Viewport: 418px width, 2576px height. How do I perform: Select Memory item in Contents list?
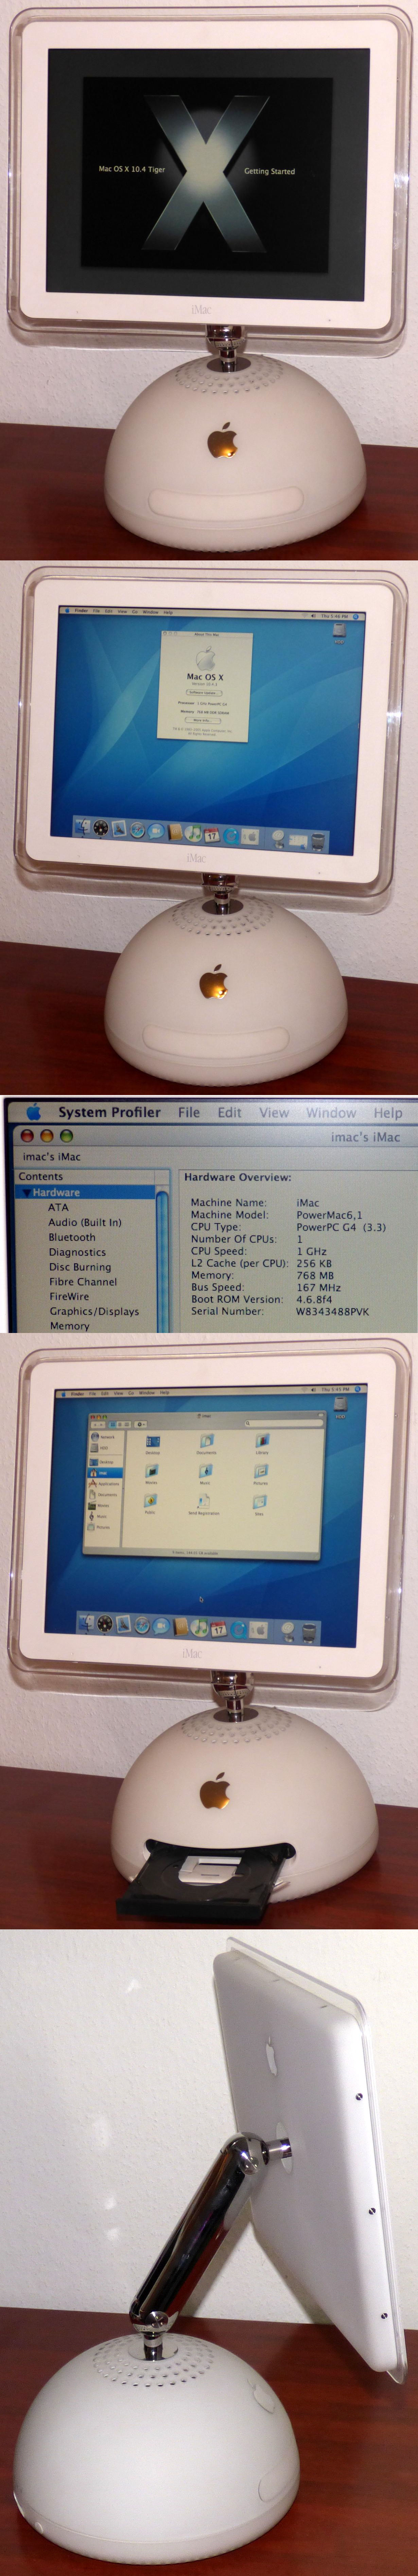pyautogui.click(x=70, y=1326)
